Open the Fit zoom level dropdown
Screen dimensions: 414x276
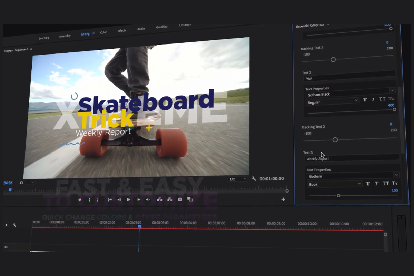(x=27, y=183)
